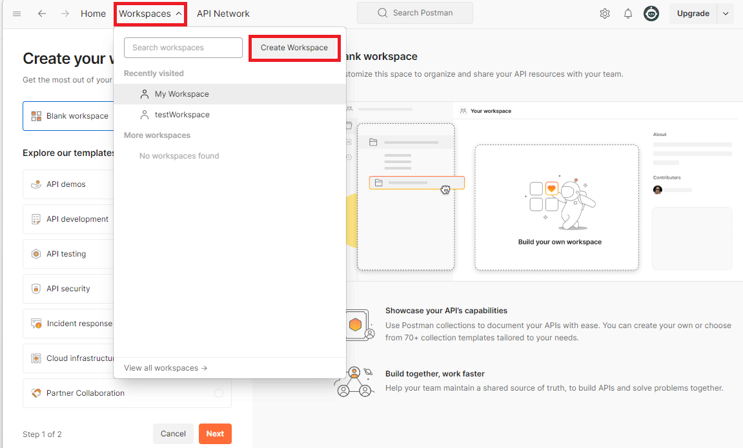Image resolution: width=743 pixels, height=448 pixels.
Task: Click the Step 1 of 2 text
Action: (x=42, y=434)
